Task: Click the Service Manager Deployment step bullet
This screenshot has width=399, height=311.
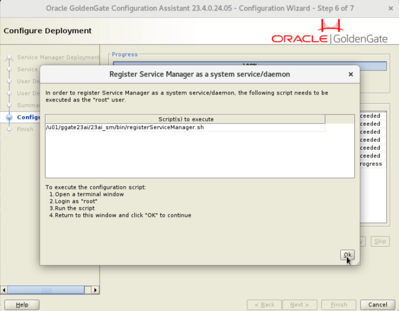Action: (9, 57)
